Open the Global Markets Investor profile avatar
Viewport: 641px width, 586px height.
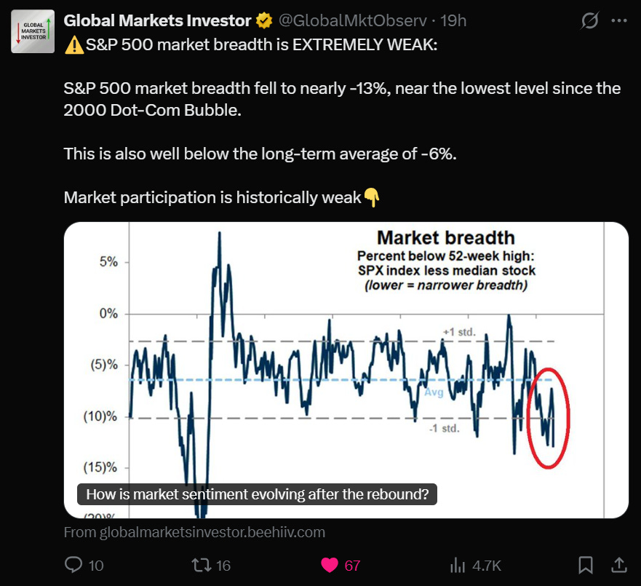[x=33, y=31]
